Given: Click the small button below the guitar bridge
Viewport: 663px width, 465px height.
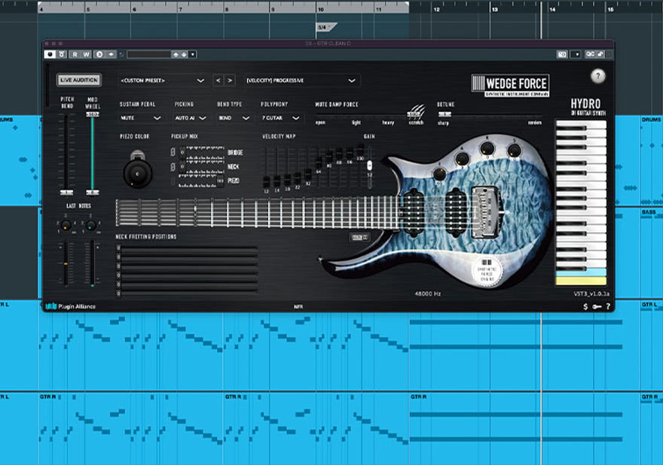Looking at the screenshot, I should tap(359, 237).
